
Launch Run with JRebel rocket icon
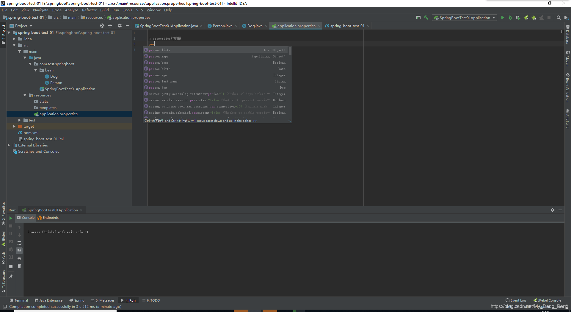click(x=526, y=18)
